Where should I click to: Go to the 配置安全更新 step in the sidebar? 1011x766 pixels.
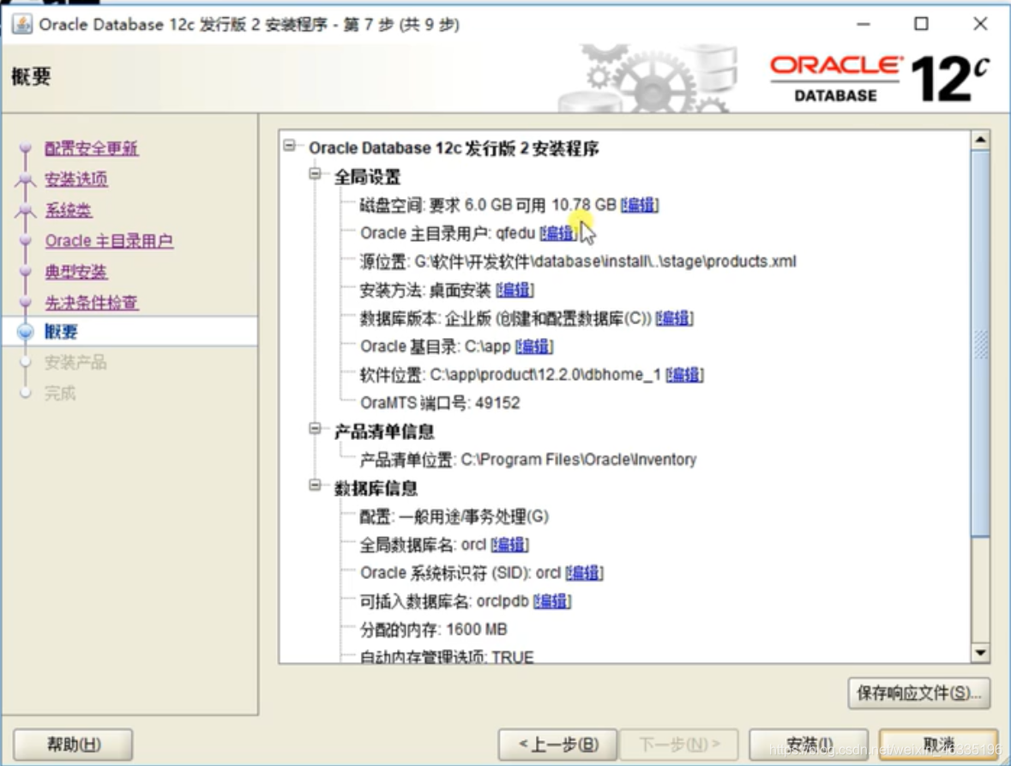(x=92, y=148)
